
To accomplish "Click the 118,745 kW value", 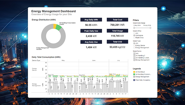I will [118, 36].
